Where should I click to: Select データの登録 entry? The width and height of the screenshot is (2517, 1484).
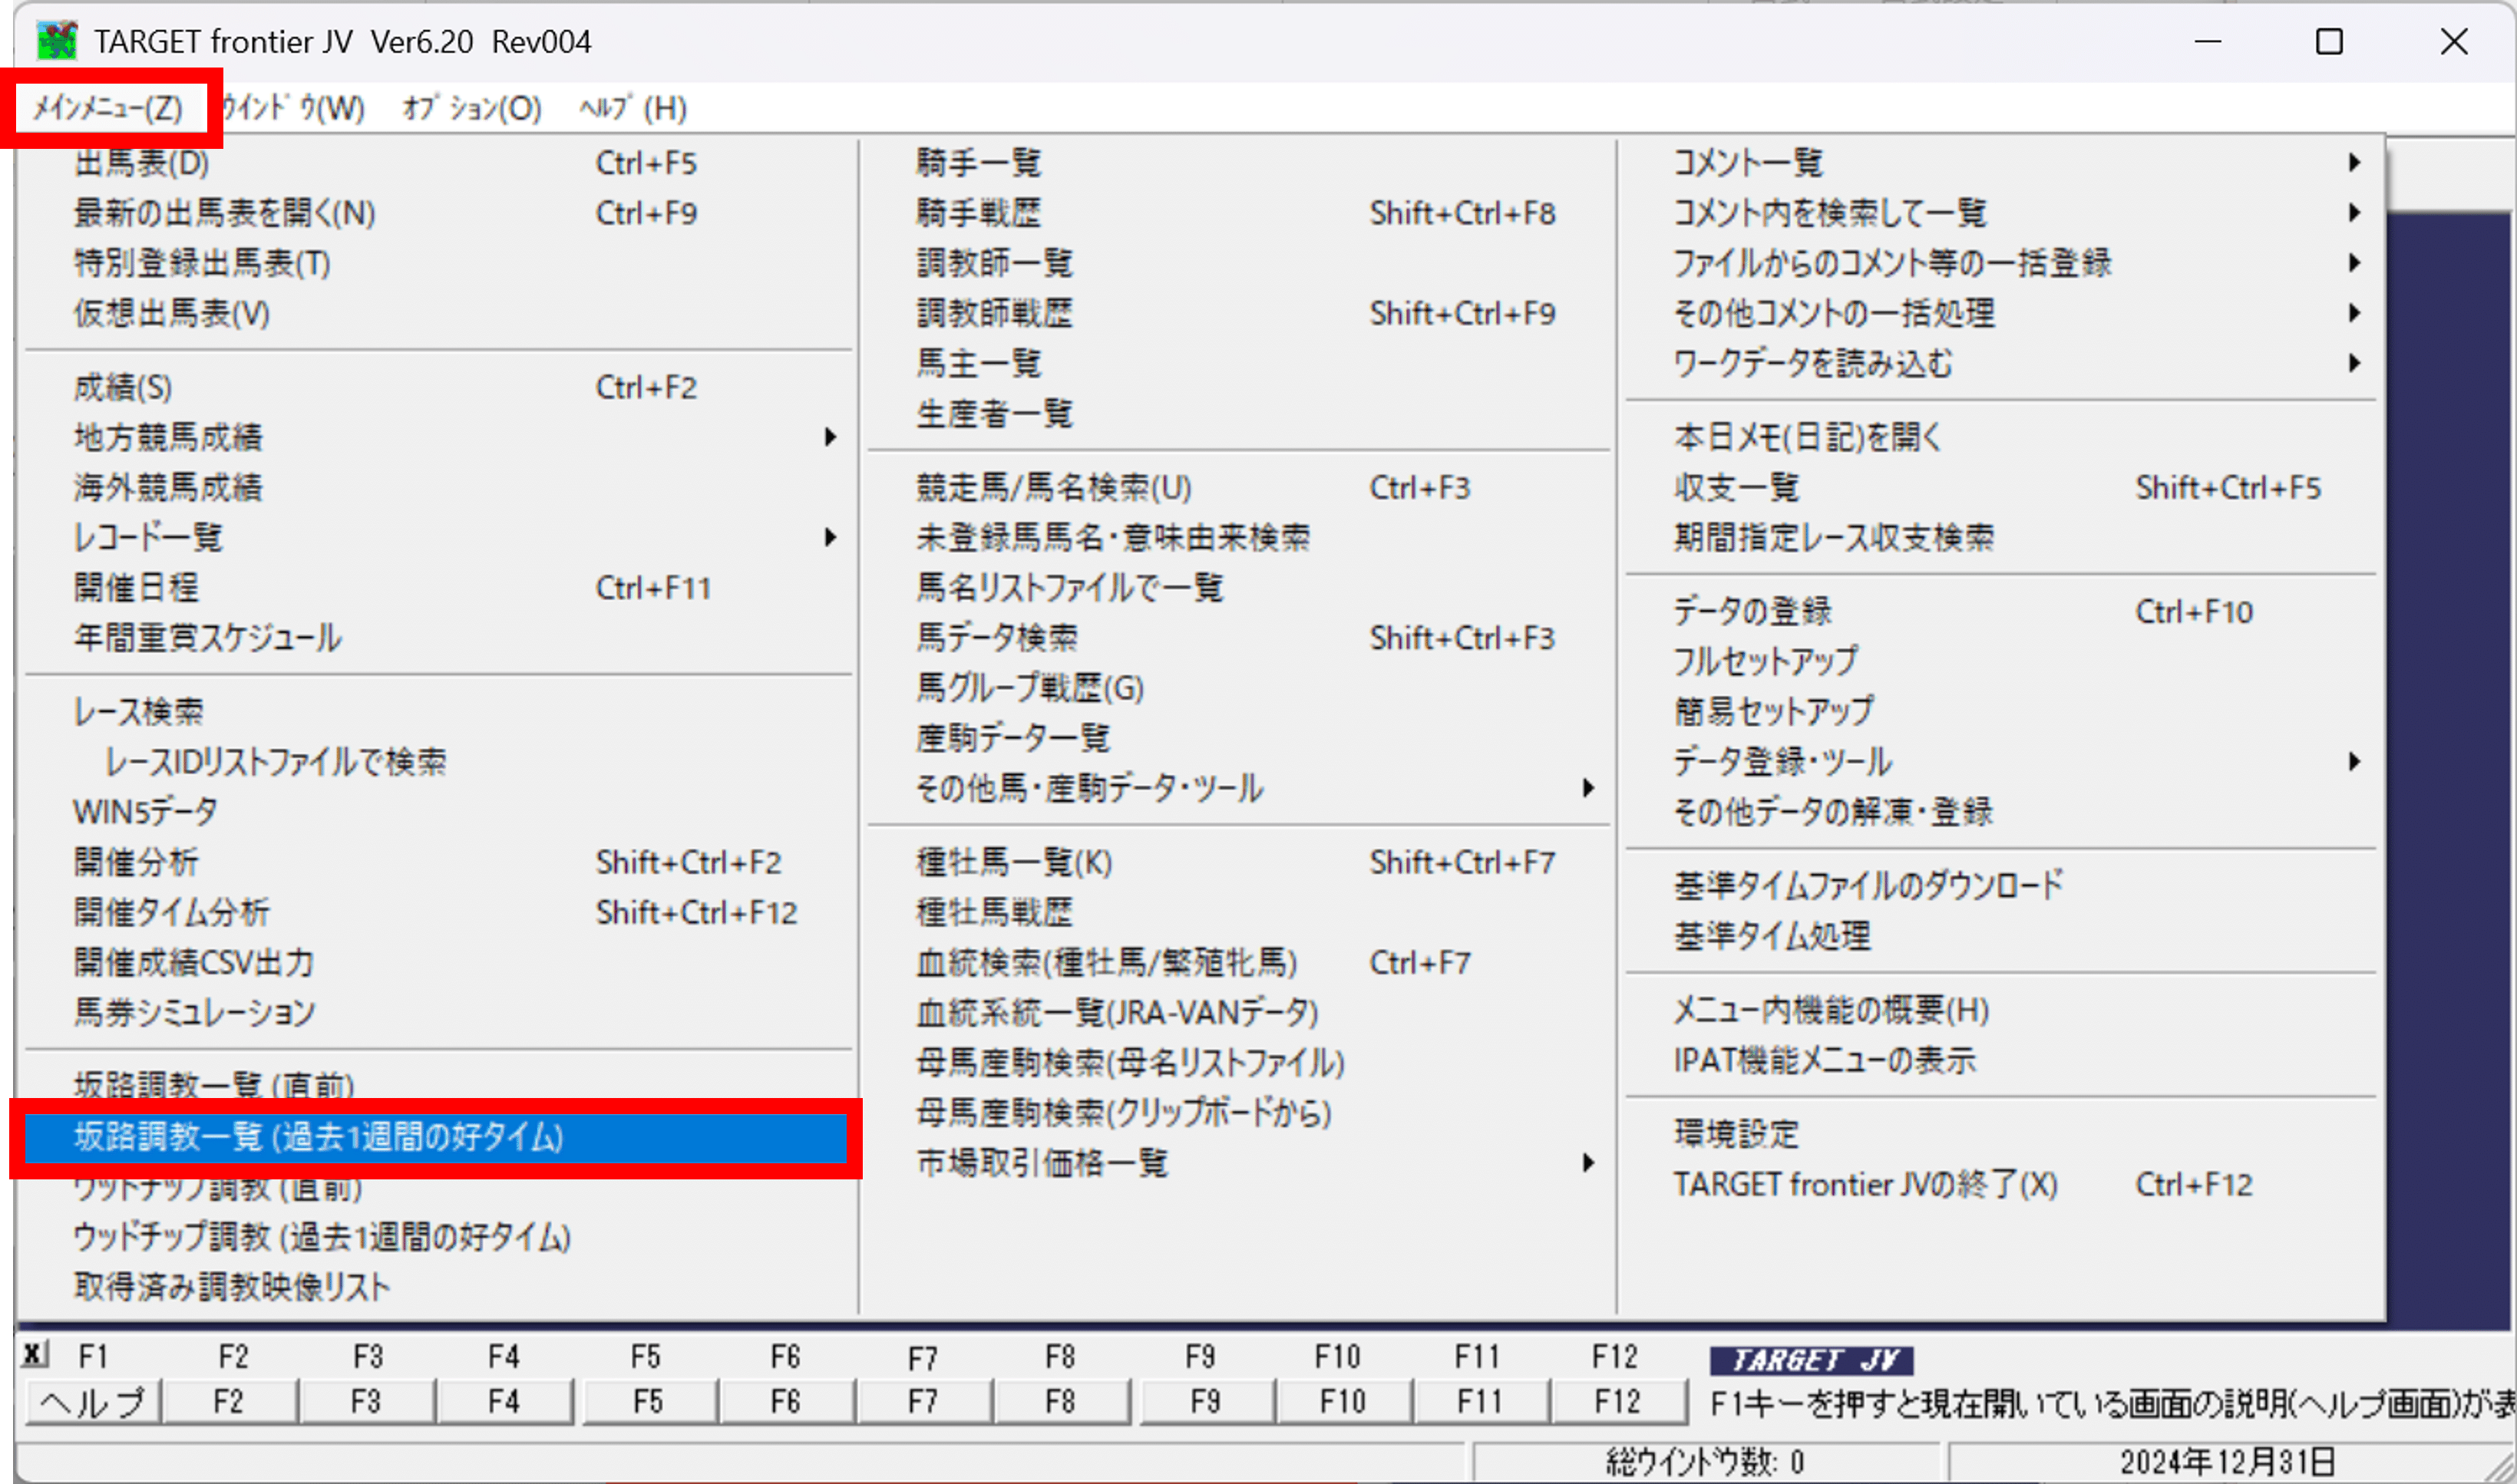pyautogui.click(x=2001, y=611)
